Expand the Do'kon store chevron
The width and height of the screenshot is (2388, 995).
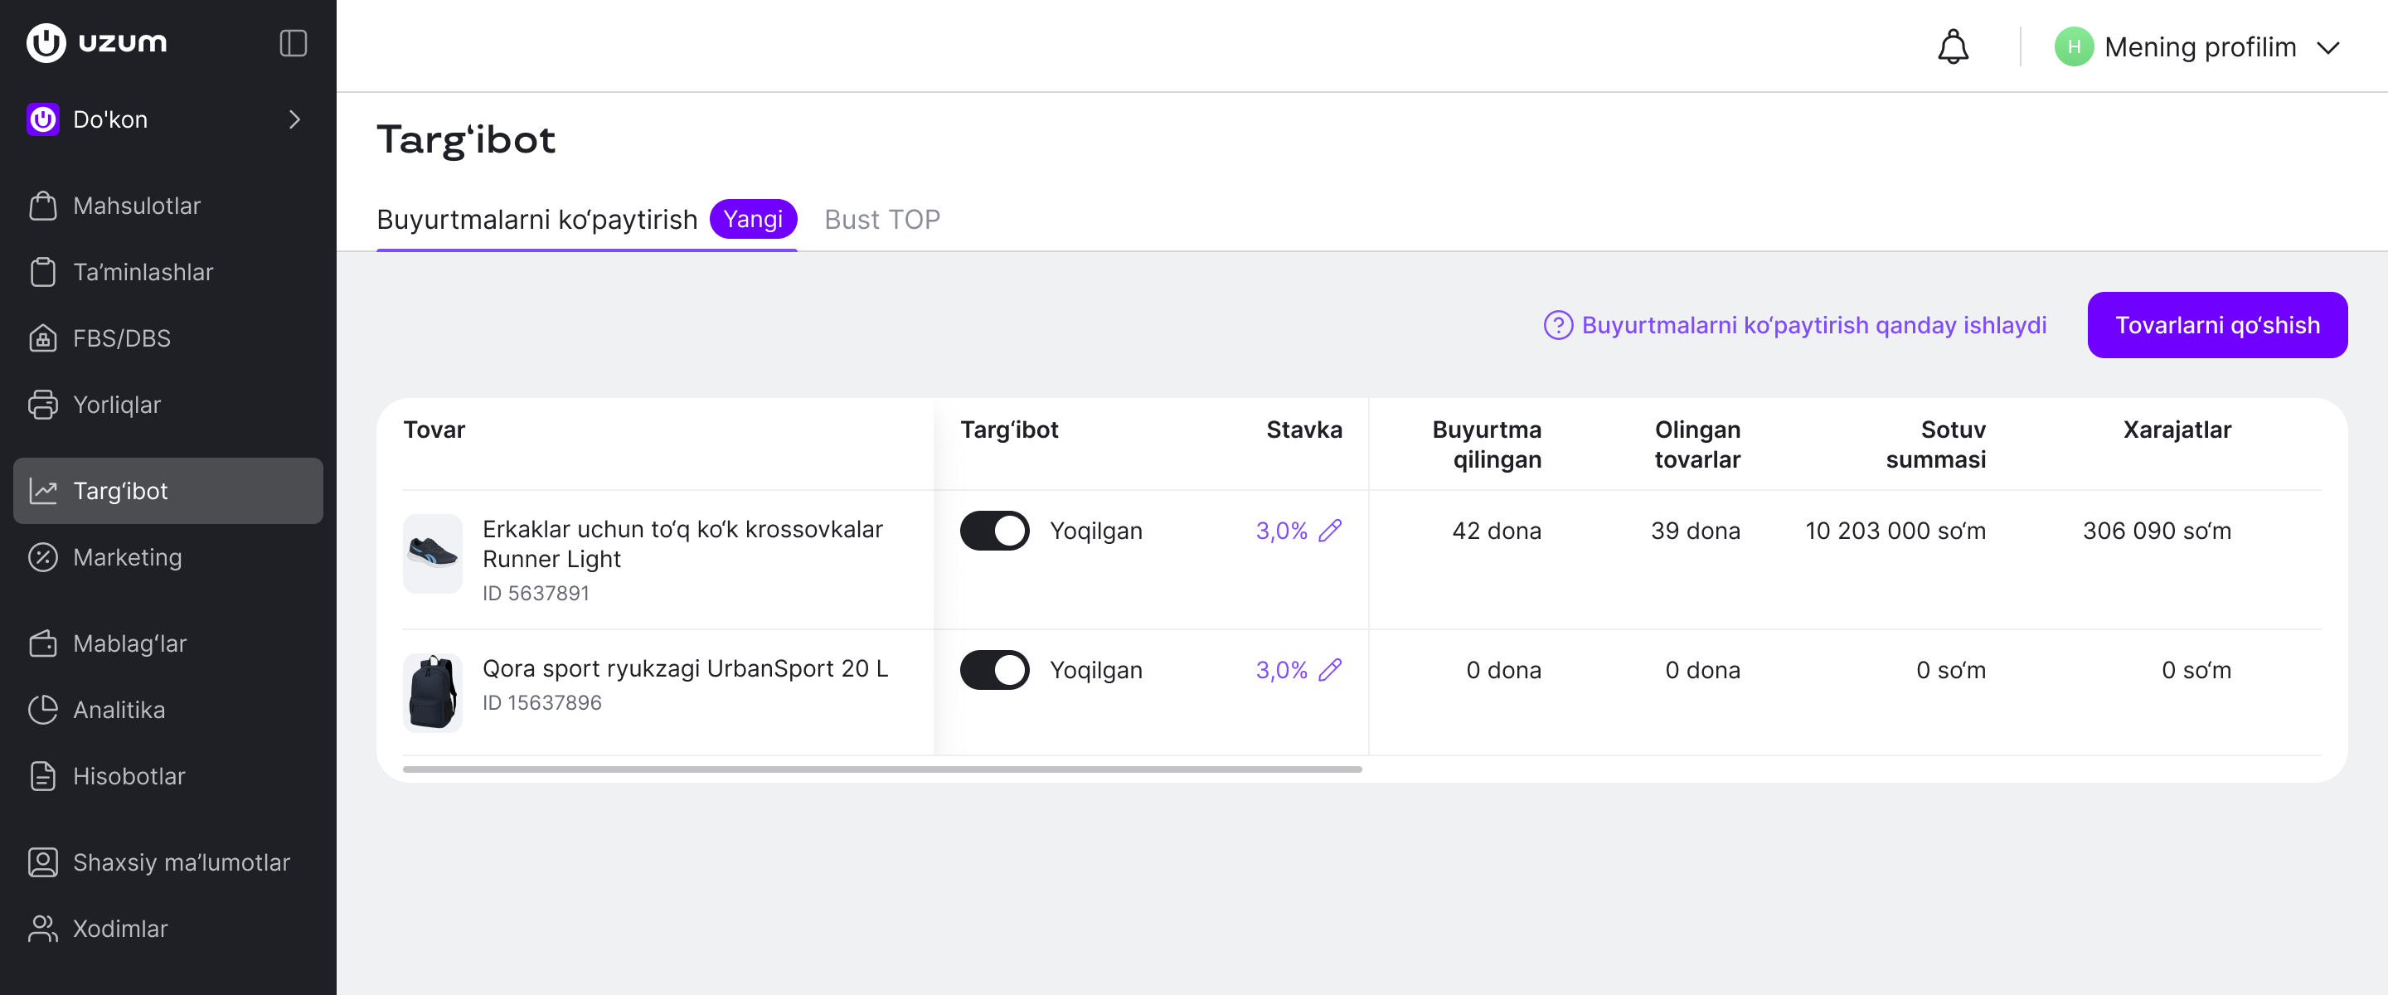point(295,119)
